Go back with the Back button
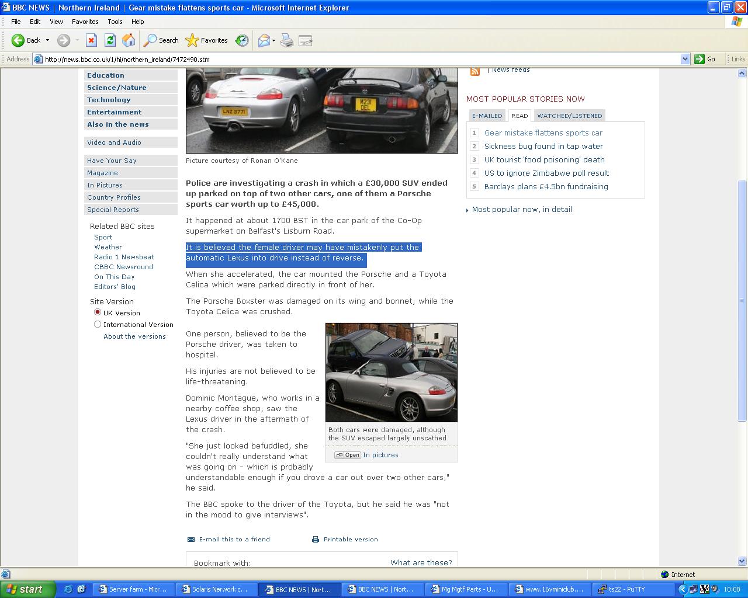 click(26, 40)
